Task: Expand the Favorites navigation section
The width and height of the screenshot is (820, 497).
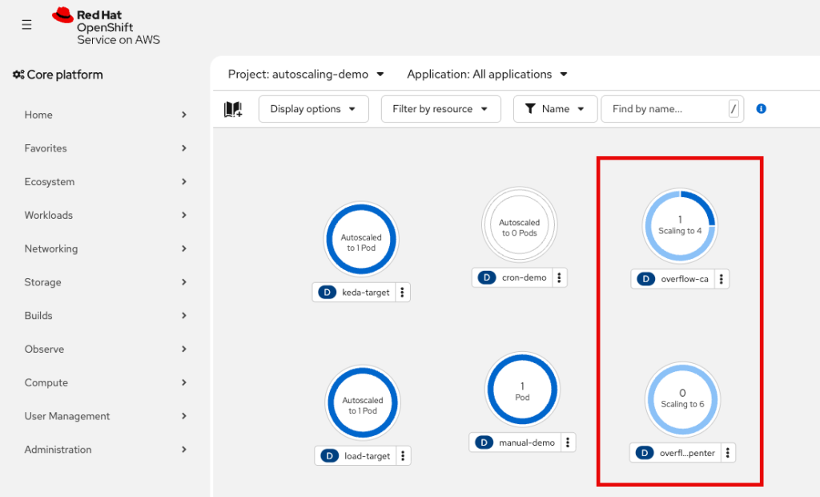Action: (x=105, y=148)
